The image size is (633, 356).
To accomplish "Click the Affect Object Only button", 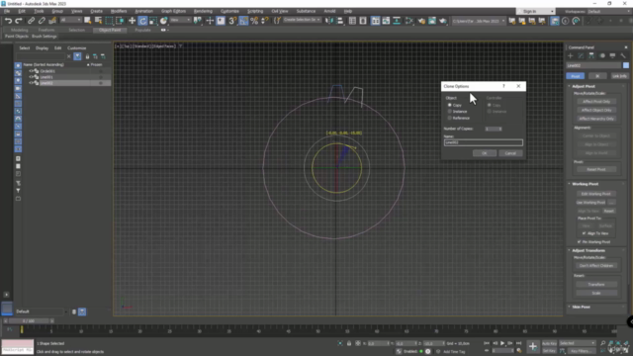I will click(x=596, y=110).
